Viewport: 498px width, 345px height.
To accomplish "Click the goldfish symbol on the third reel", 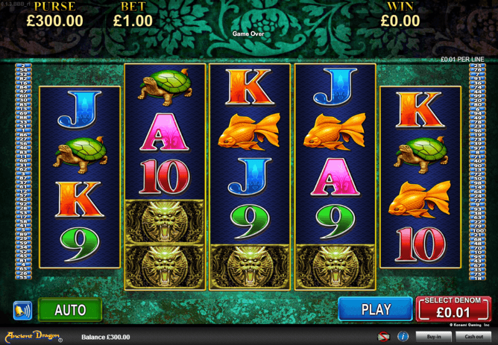I will (250, 132).
